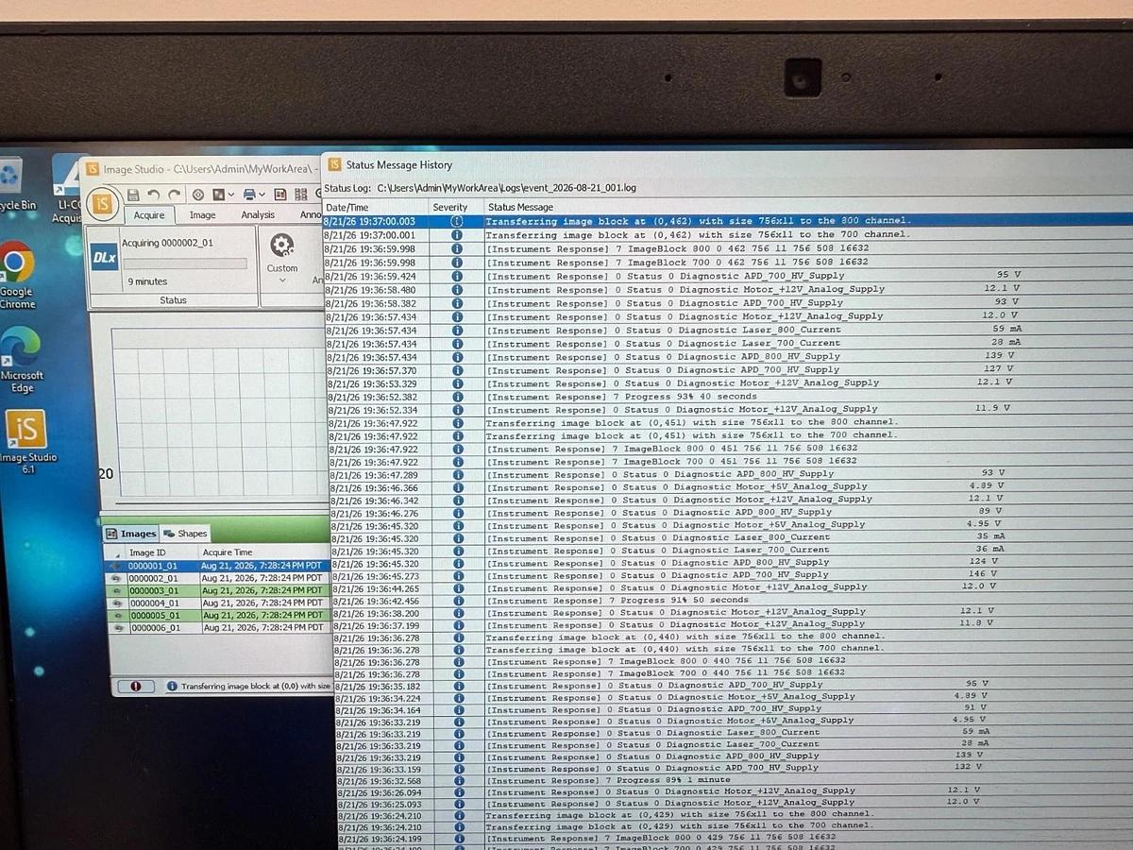Select image row 0000006_01
This screenshot has height=850, width=1133.
(x=219, y=627)
